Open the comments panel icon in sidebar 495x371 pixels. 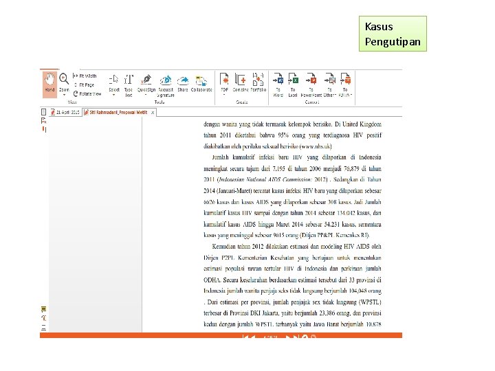pos(43,309)
